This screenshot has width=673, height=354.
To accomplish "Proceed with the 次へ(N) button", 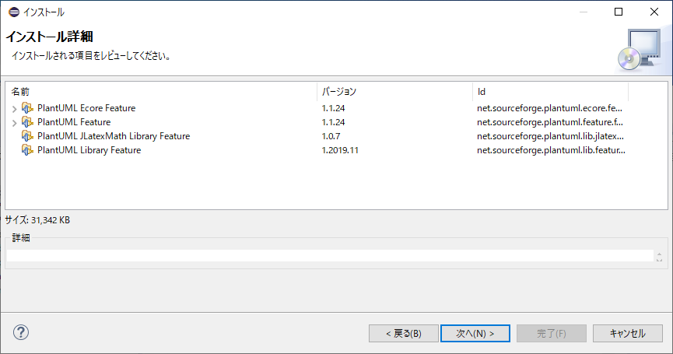I will click(475, 333).
